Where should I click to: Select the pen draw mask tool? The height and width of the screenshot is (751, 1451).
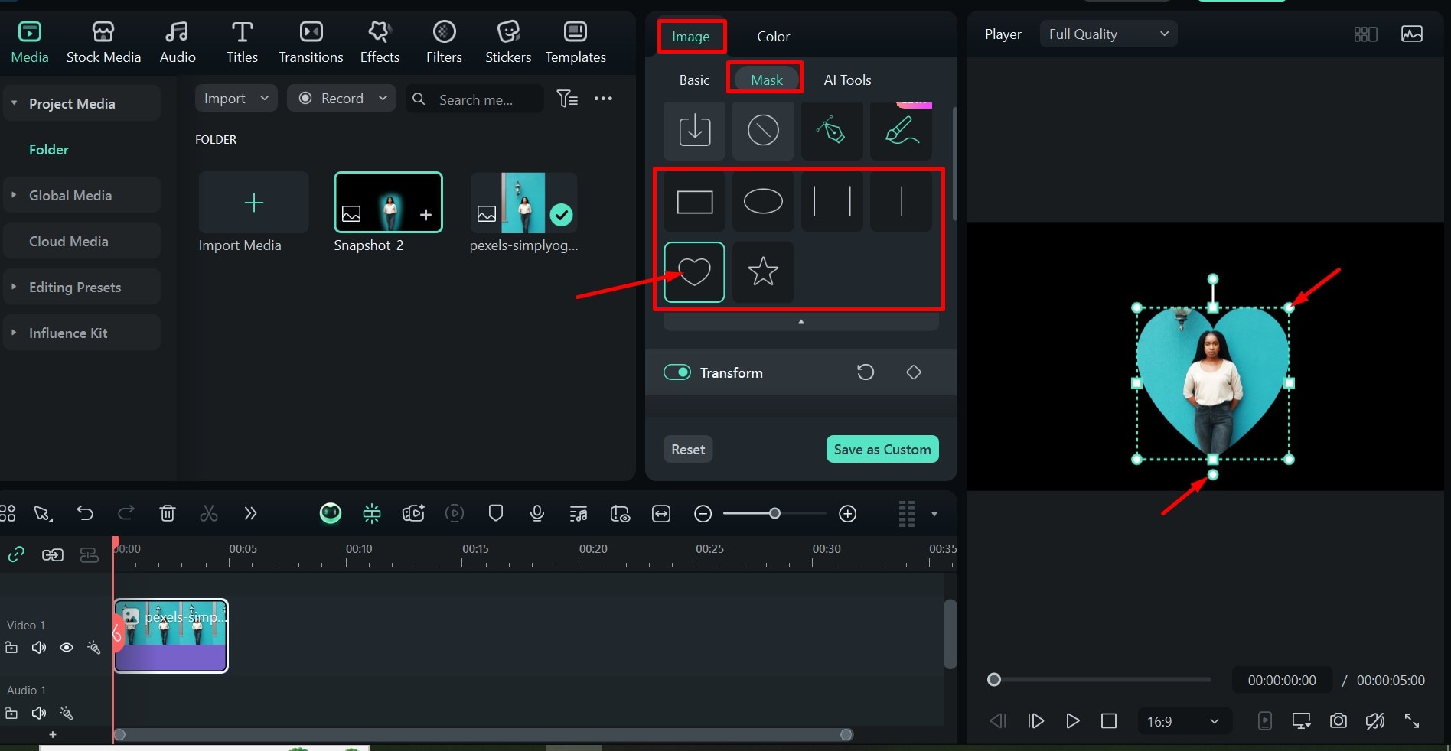[832, 130]
